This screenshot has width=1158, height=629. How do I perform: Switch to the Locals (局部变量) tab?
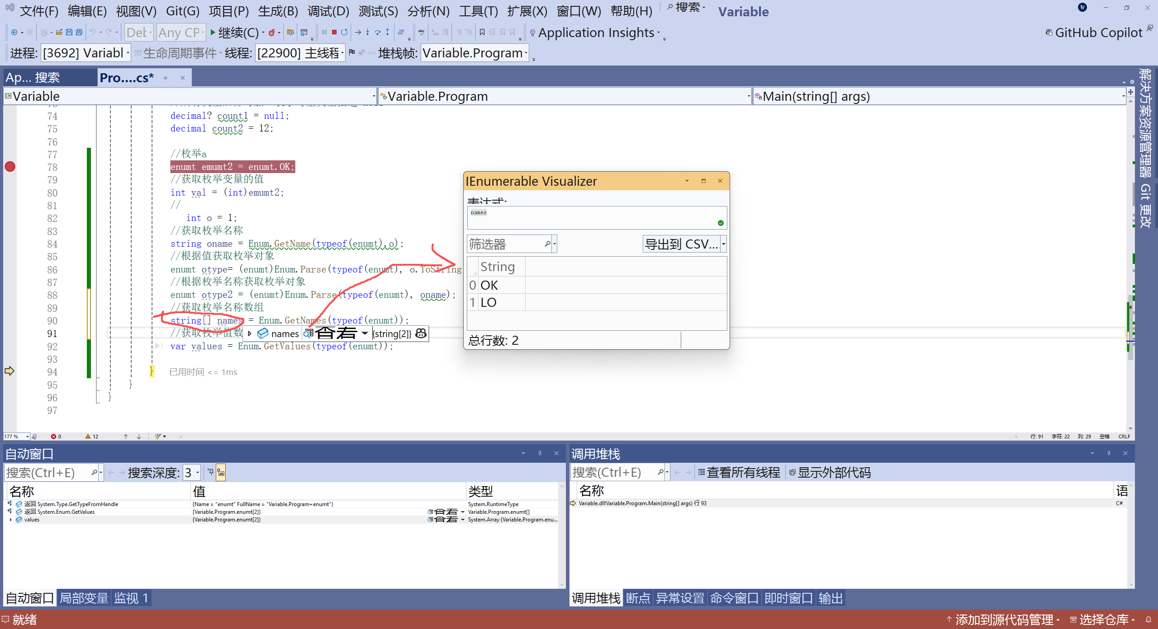point(84,598)
